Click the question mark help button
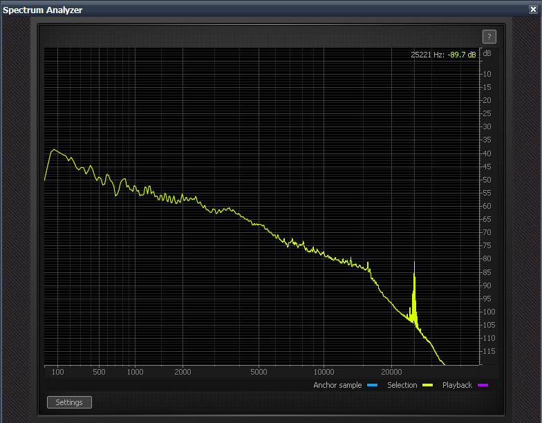 click(x=489, y=37)
